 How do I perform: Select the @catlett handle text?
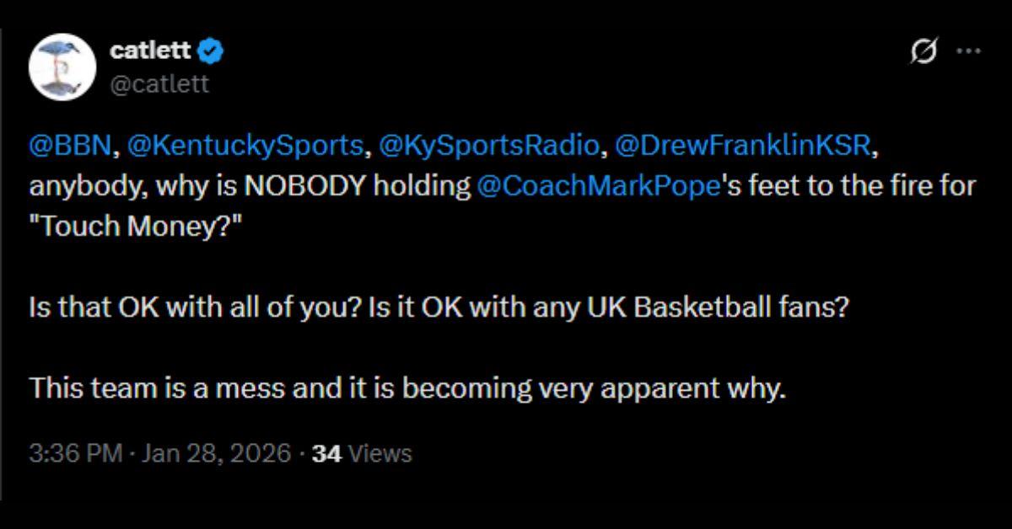[x=161, y=84]
